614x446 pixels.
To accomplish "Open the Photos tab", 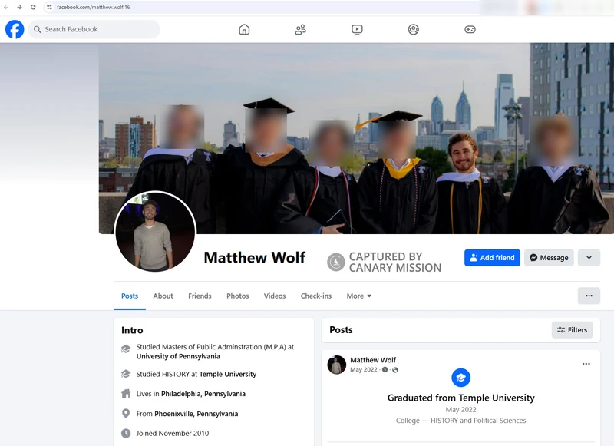I will pyautogui.click(x=238, y=296).
